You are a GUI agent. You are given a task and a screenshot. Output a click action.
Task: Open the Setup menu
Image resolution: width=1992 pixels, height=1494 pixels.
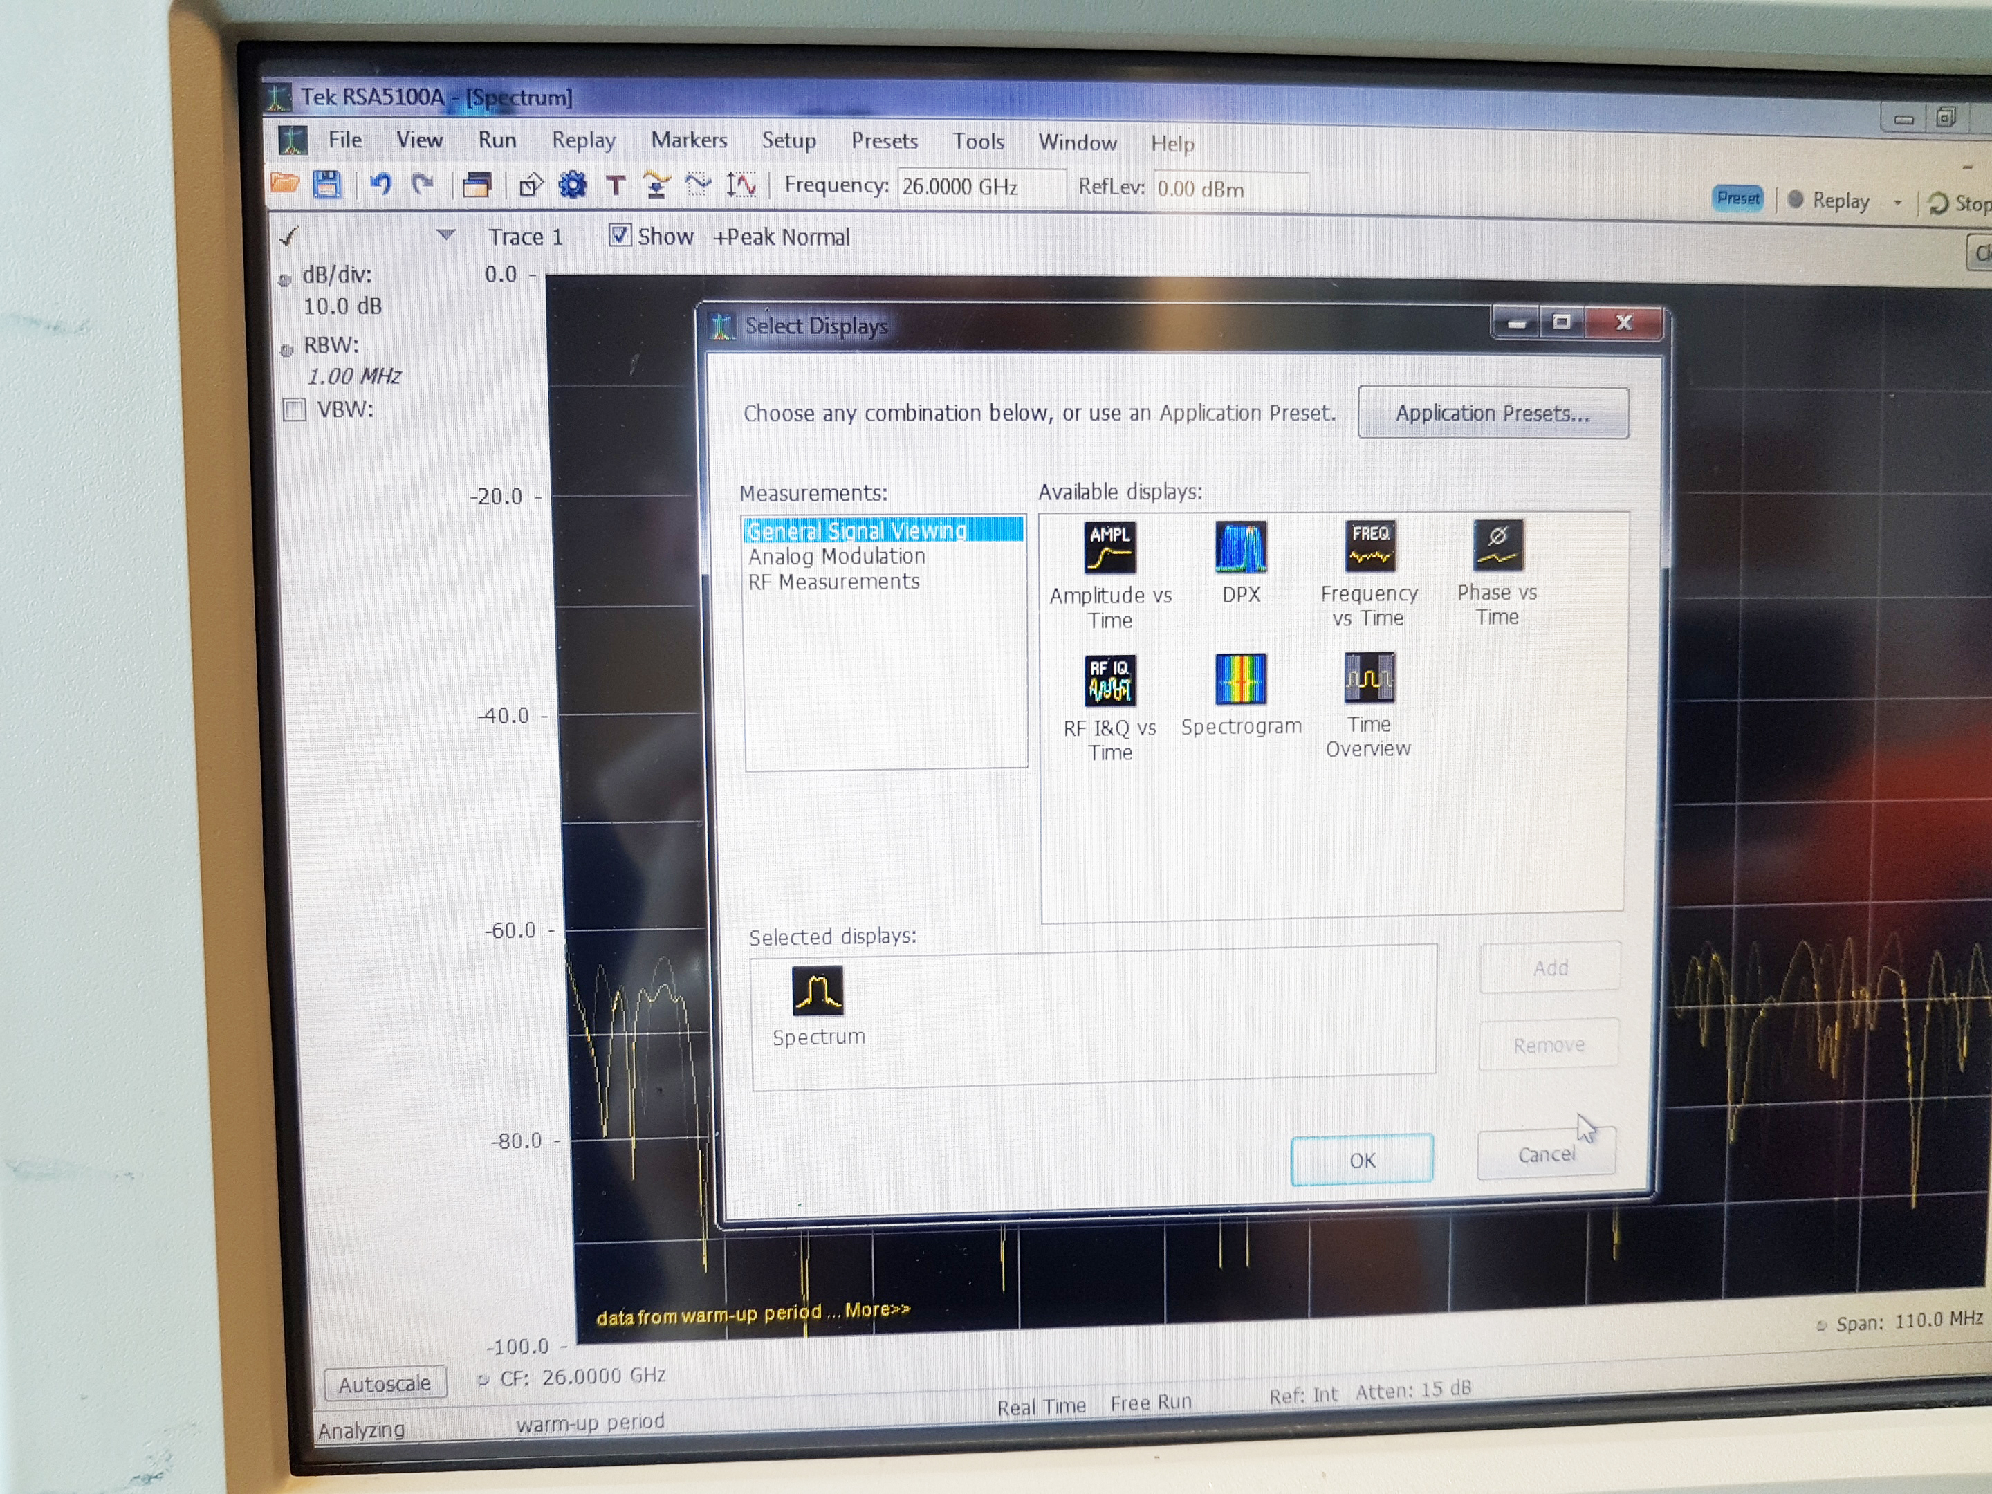[x=789, y=140]
